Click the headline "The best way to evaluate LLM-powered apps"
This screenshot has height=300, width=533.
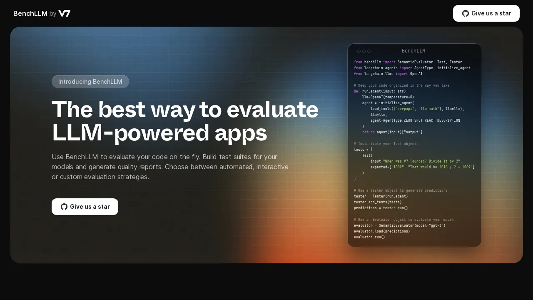tap(185, 121)
